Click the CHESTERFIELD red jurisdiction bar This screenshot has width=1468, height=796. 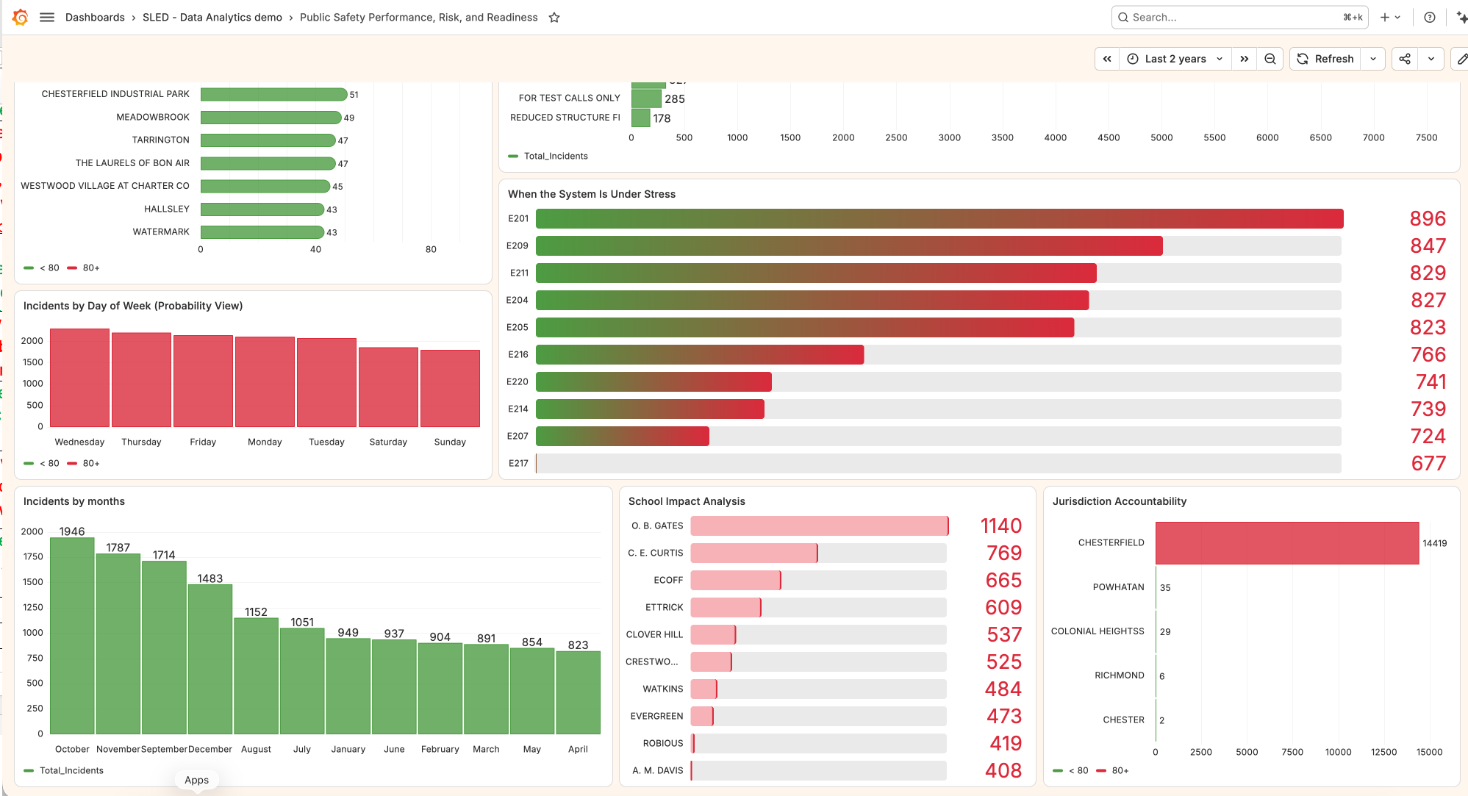click(x=1287, y=543)
